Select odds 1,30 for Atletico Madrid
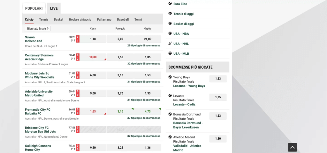This screenshot has height=153, width=327. coord(218,139)
